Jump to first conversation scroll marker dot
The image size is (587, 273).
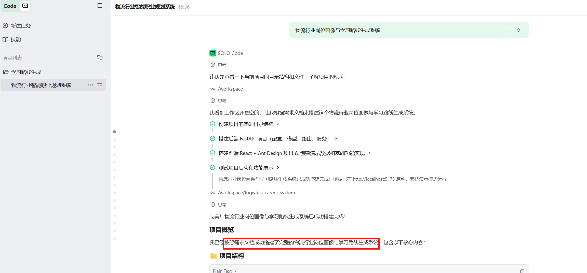114,132
